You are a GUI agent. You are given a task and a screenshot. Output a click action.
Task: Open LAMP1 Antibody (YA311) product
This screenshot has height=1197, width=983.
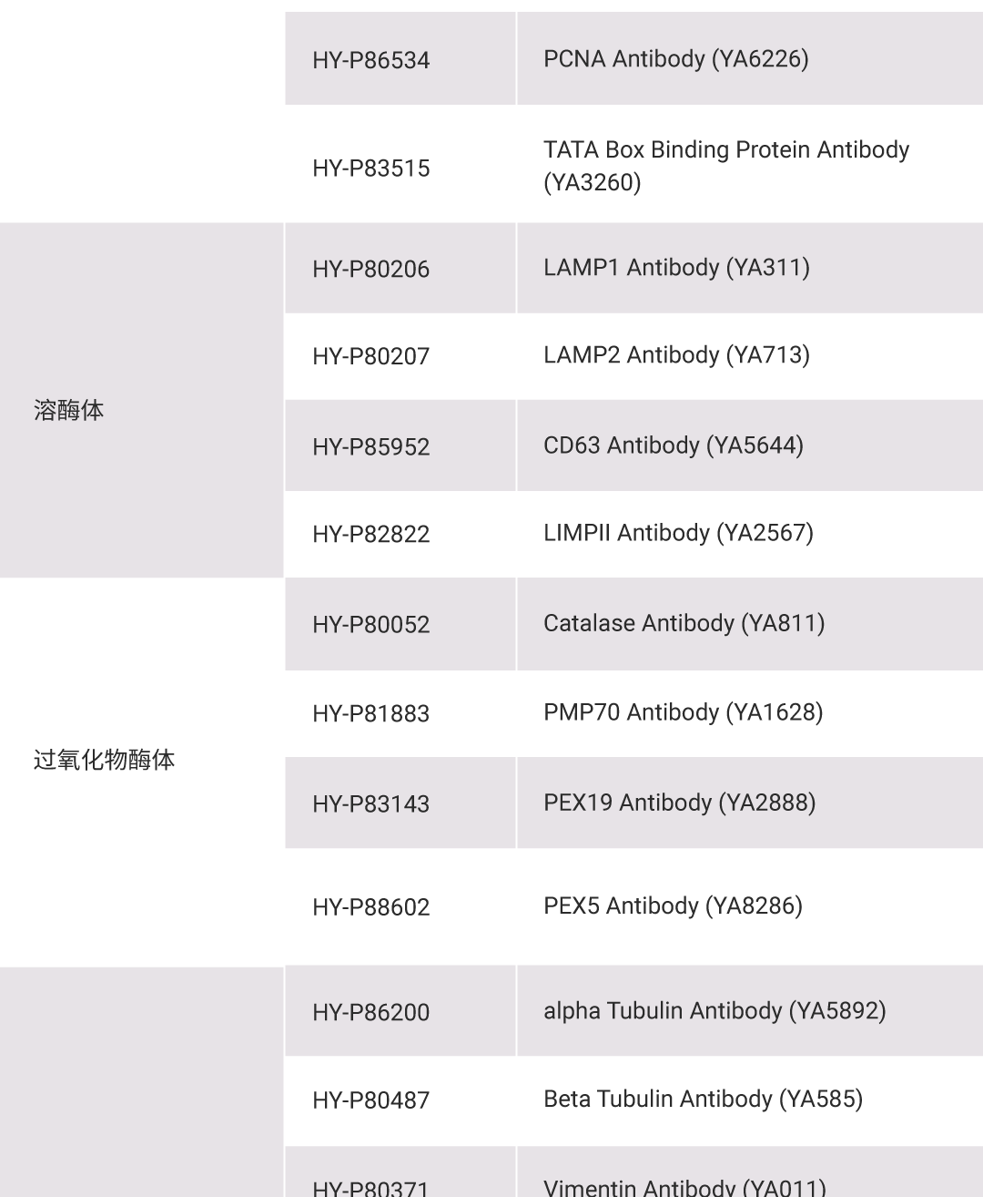(676, 268)
